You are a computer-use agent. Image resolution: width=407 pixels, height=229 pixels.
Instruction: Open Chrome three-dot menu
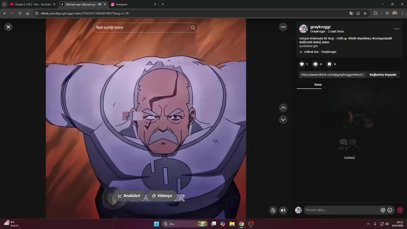pos(403,13)
